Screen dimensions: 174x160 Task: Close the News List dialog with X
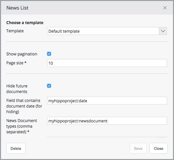(165, 8)
